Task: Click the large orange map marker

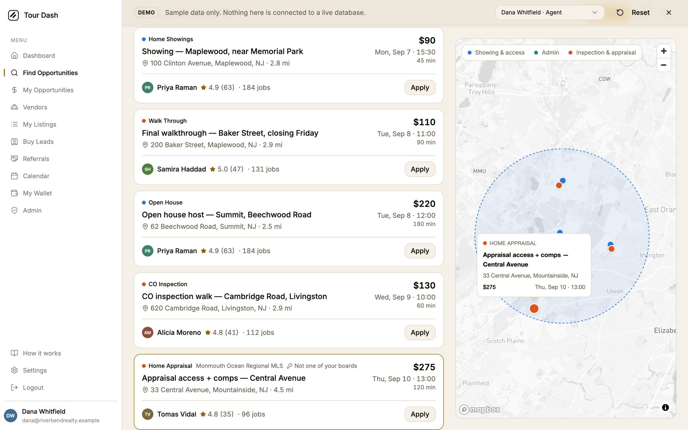Action: pyautogui.click(x=534, y=308)
